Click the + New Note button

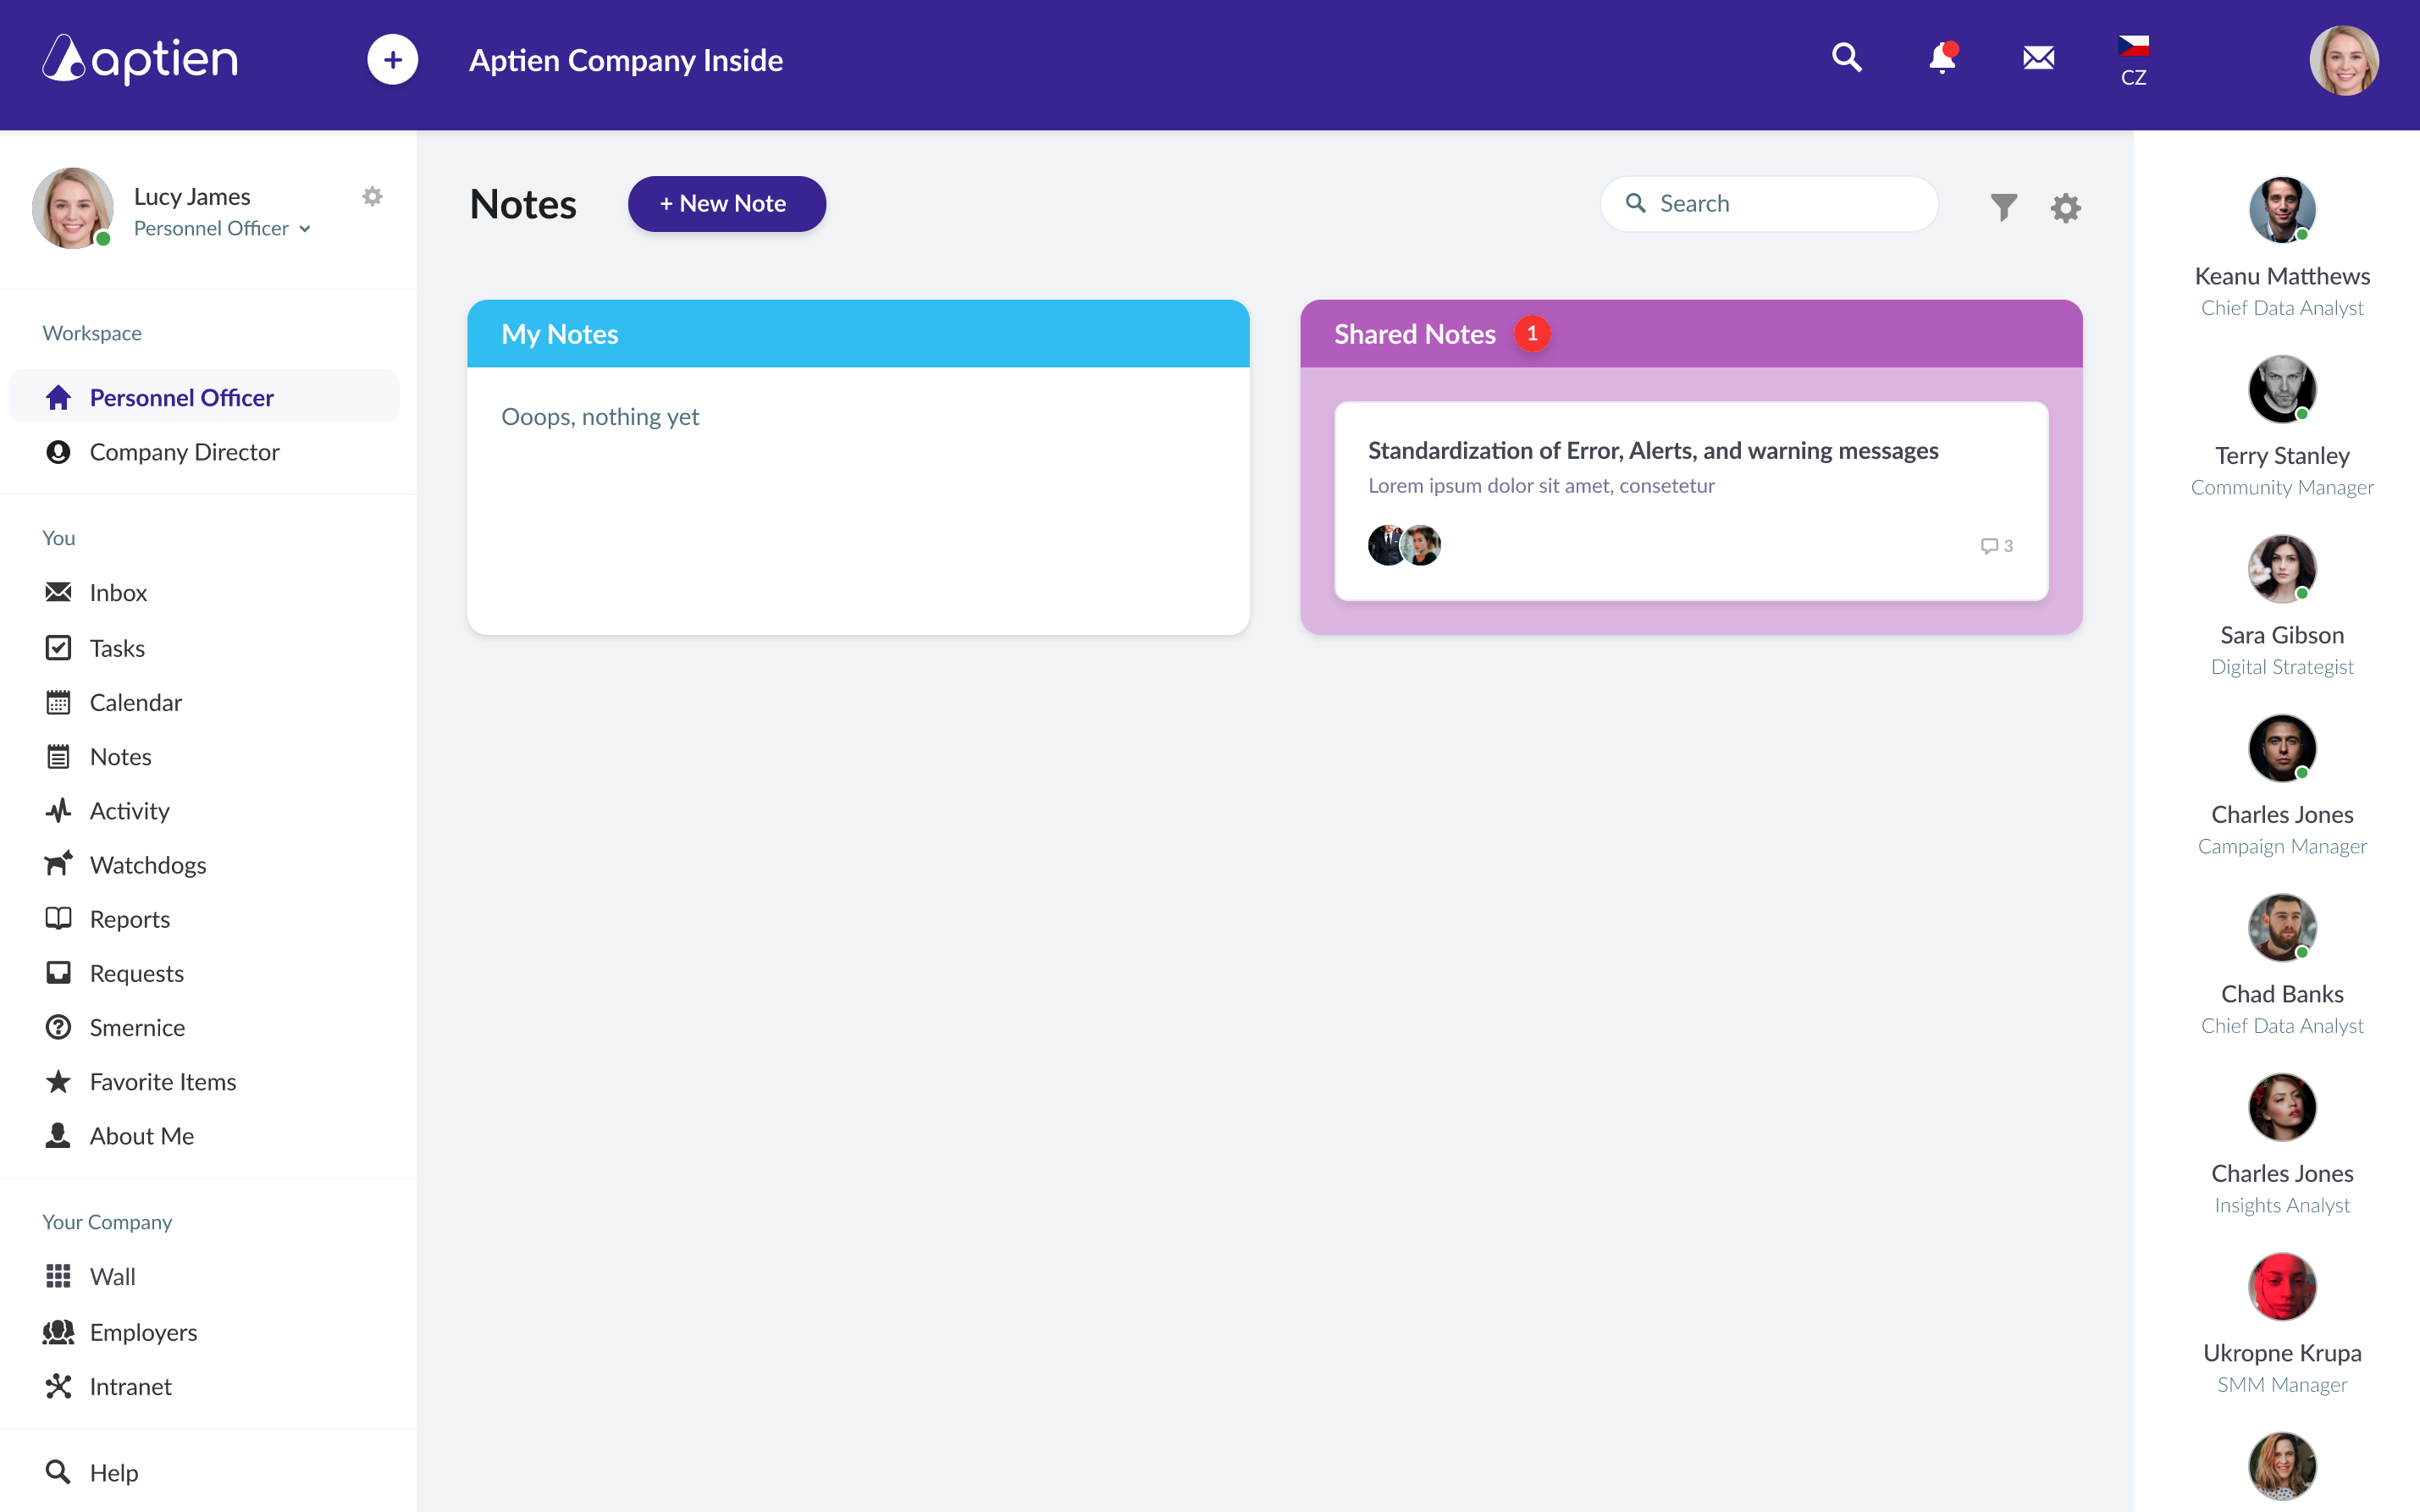tap(726, 203)
